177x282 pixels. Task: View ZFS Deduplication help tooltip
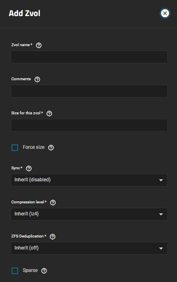52,237
